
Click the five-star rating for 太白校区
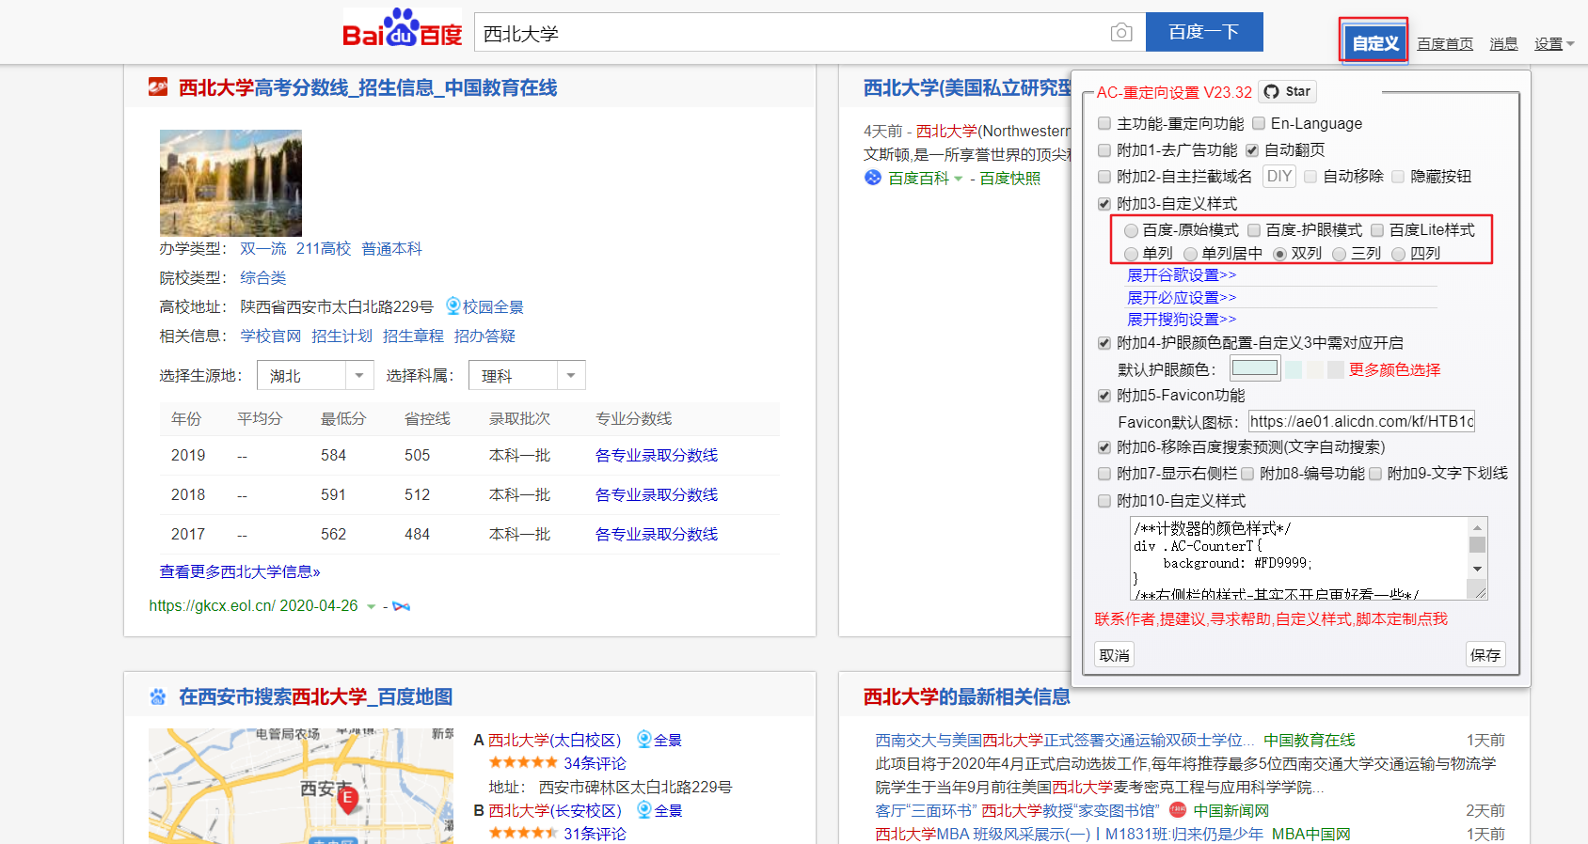(x=523, y=763)
